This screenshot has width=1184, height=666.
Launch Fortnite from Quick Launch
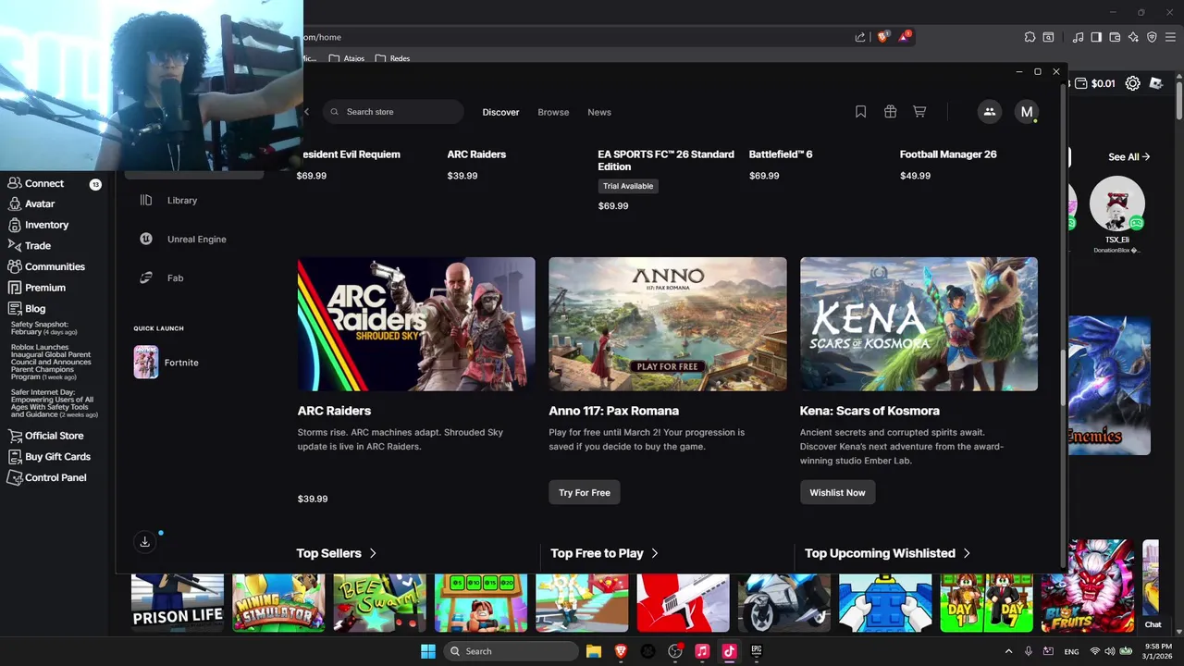tap(166, 363)
